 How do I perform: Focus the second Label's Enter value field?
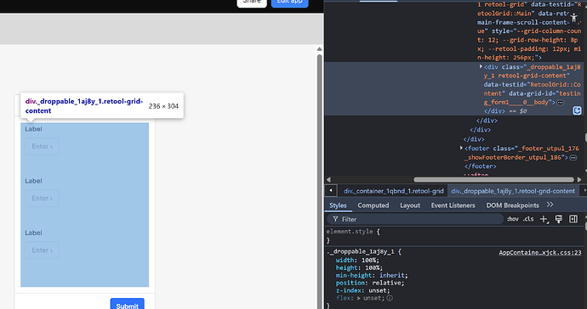42,199
